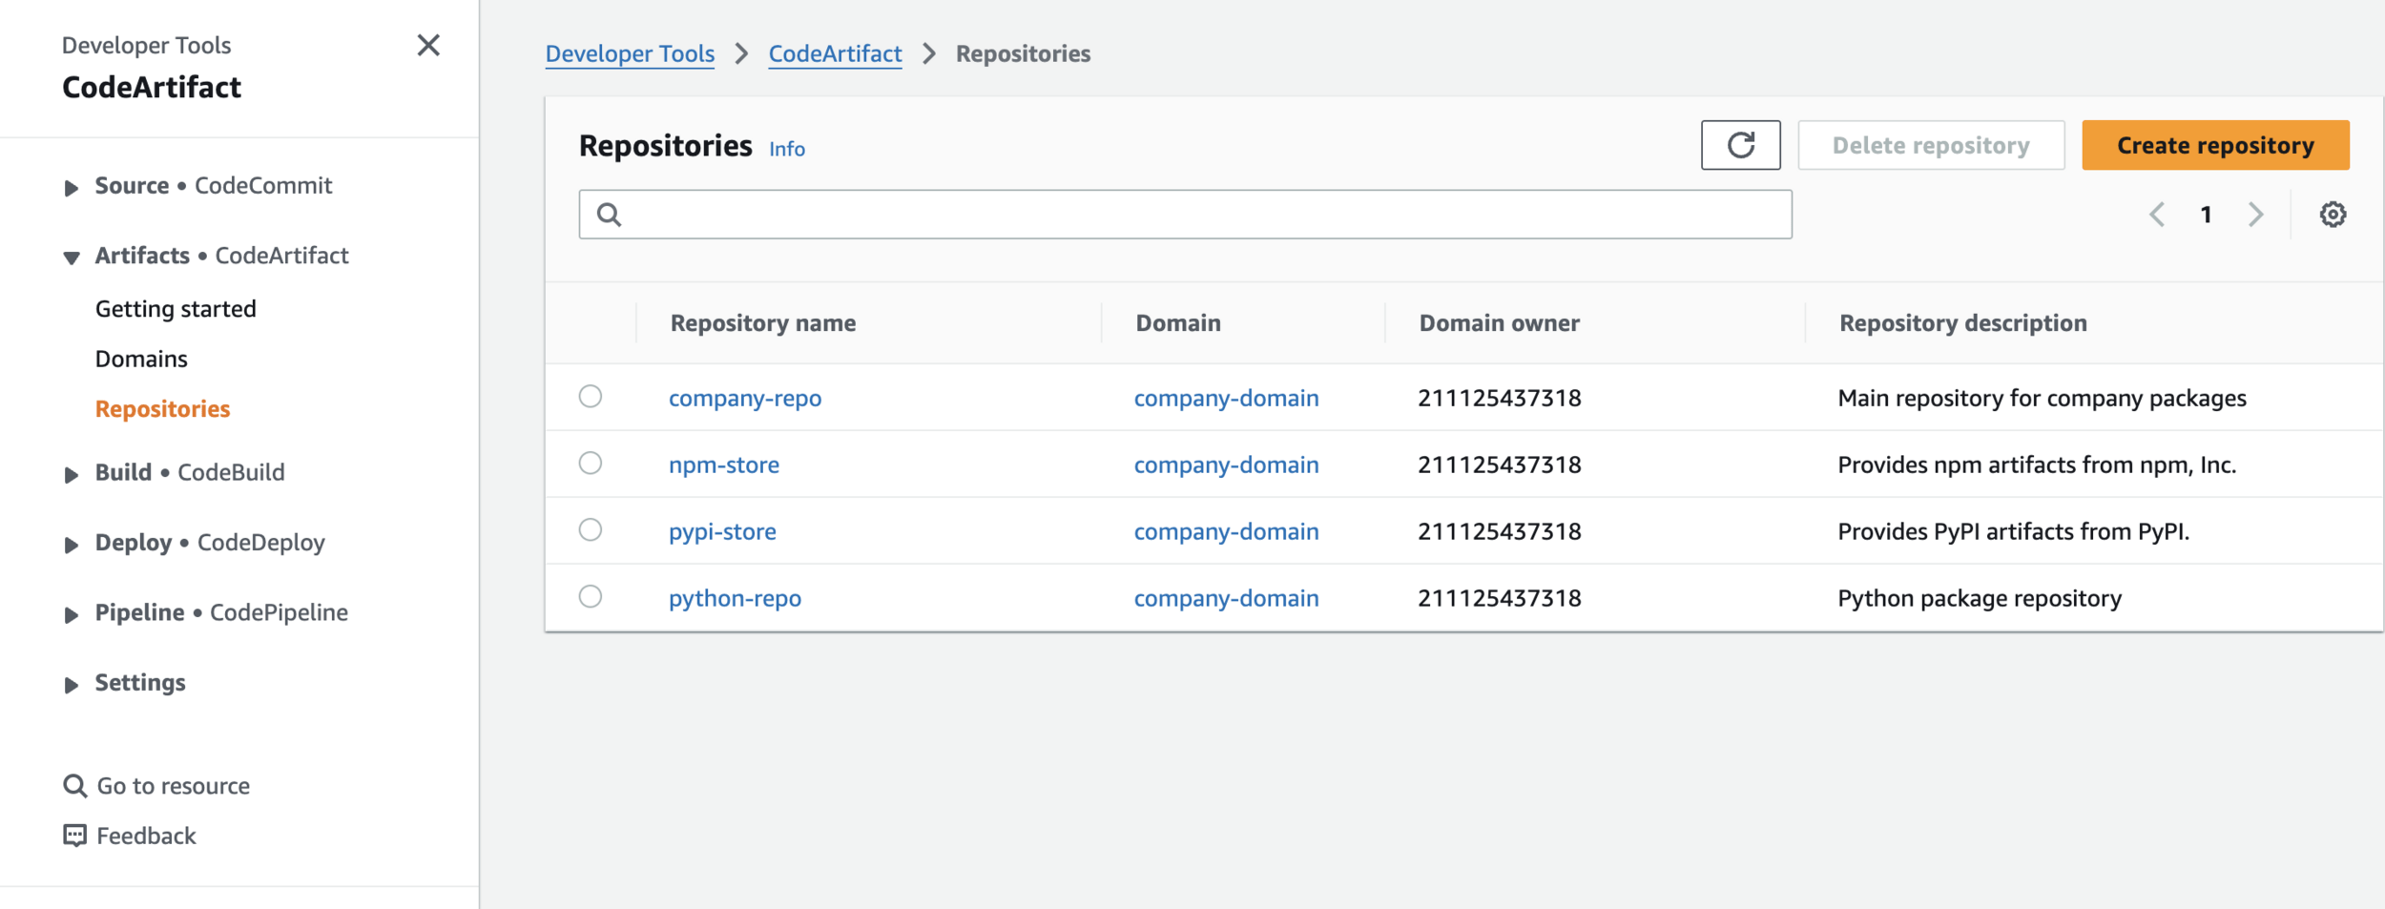This screenshot has width=2385, height=909.
Task: Click the search magnifier icon in filter box
Action: pos(610,215)
